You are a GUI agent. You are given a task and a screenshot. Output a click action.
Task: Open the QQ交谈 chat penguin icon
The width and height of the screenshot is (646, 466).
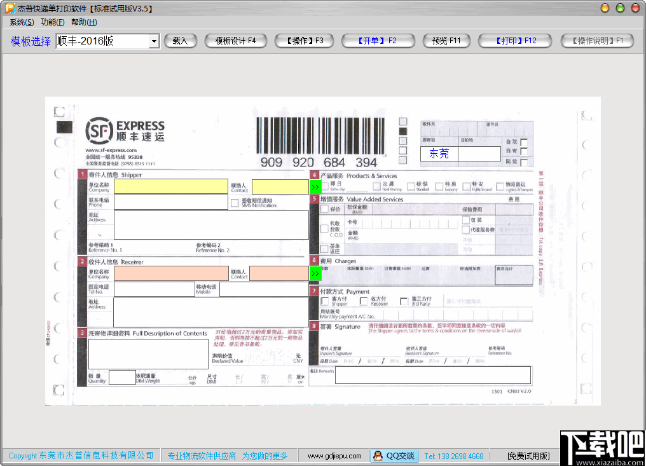coord(378,456)
